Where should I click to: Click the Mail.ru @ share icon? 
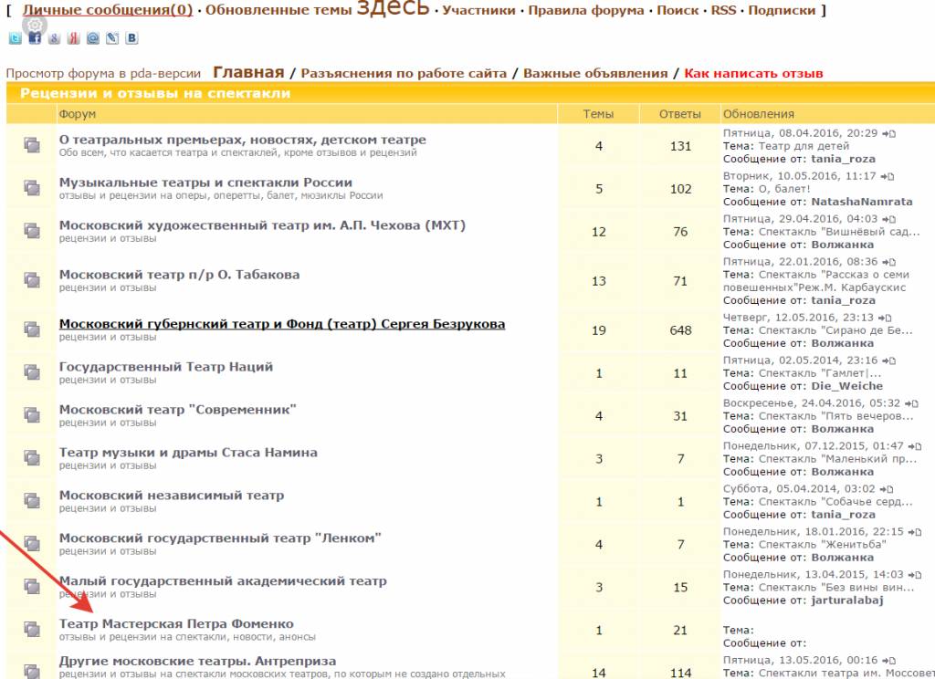click(93, 38)
